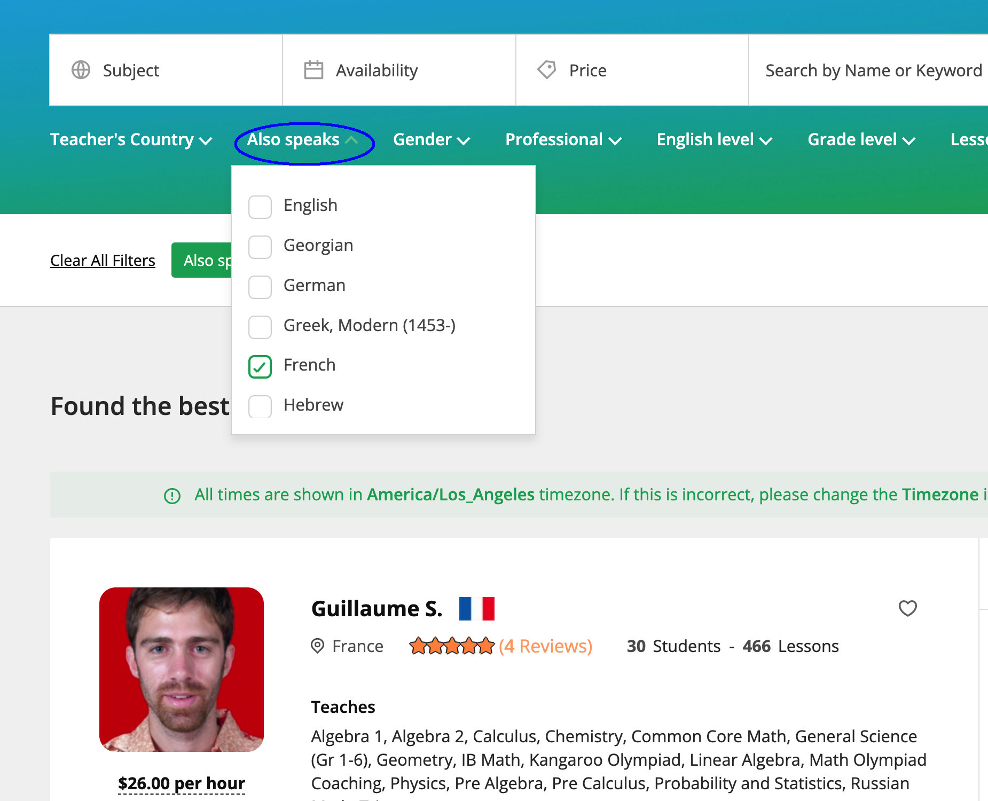Favorite Guillaume S. with the heart icon
Viewport: 988px width, 801px height.
click(907, 608)
